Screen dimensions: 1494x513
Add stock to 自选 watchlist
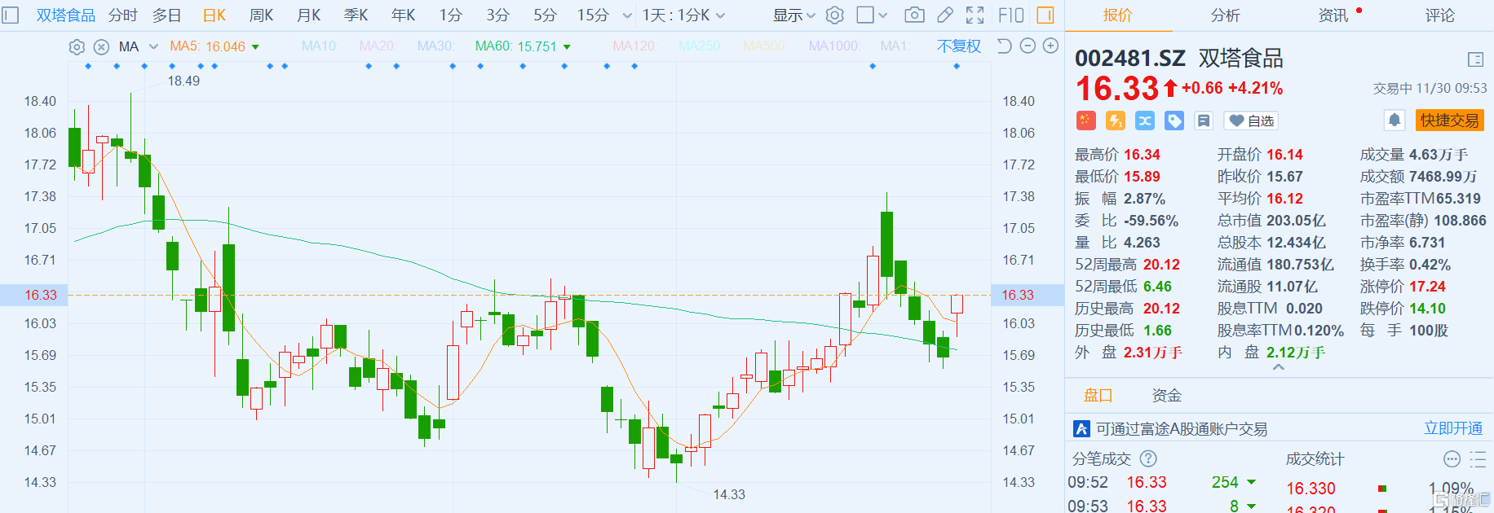coord(1251,121)
